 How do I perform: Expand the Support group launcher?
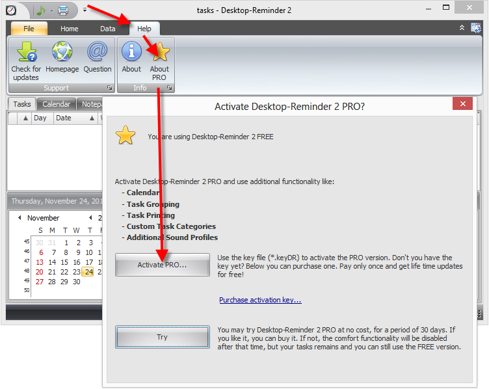[x=109, y=88]
